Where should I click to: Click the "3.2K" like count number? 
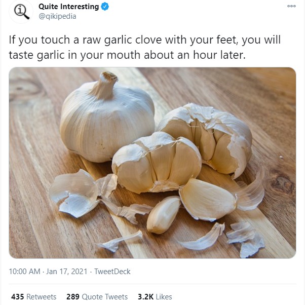click(145, 297)
